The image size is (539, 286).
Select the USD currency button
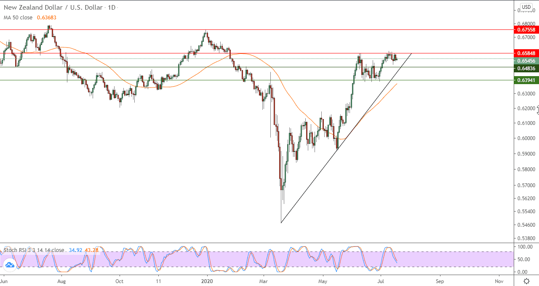click(x=526, y=7)
